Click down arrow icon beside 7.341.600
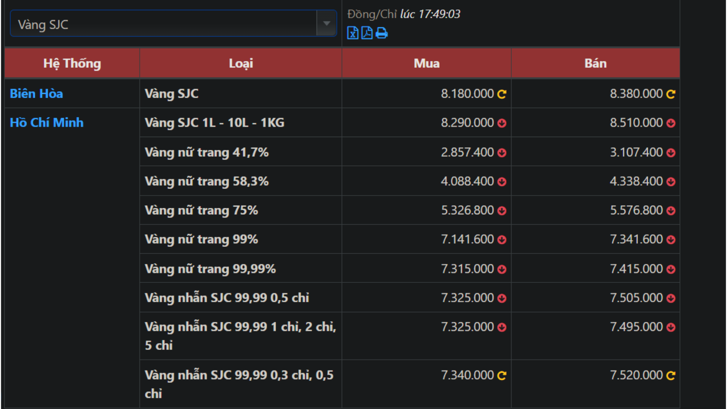 [671, 240]
